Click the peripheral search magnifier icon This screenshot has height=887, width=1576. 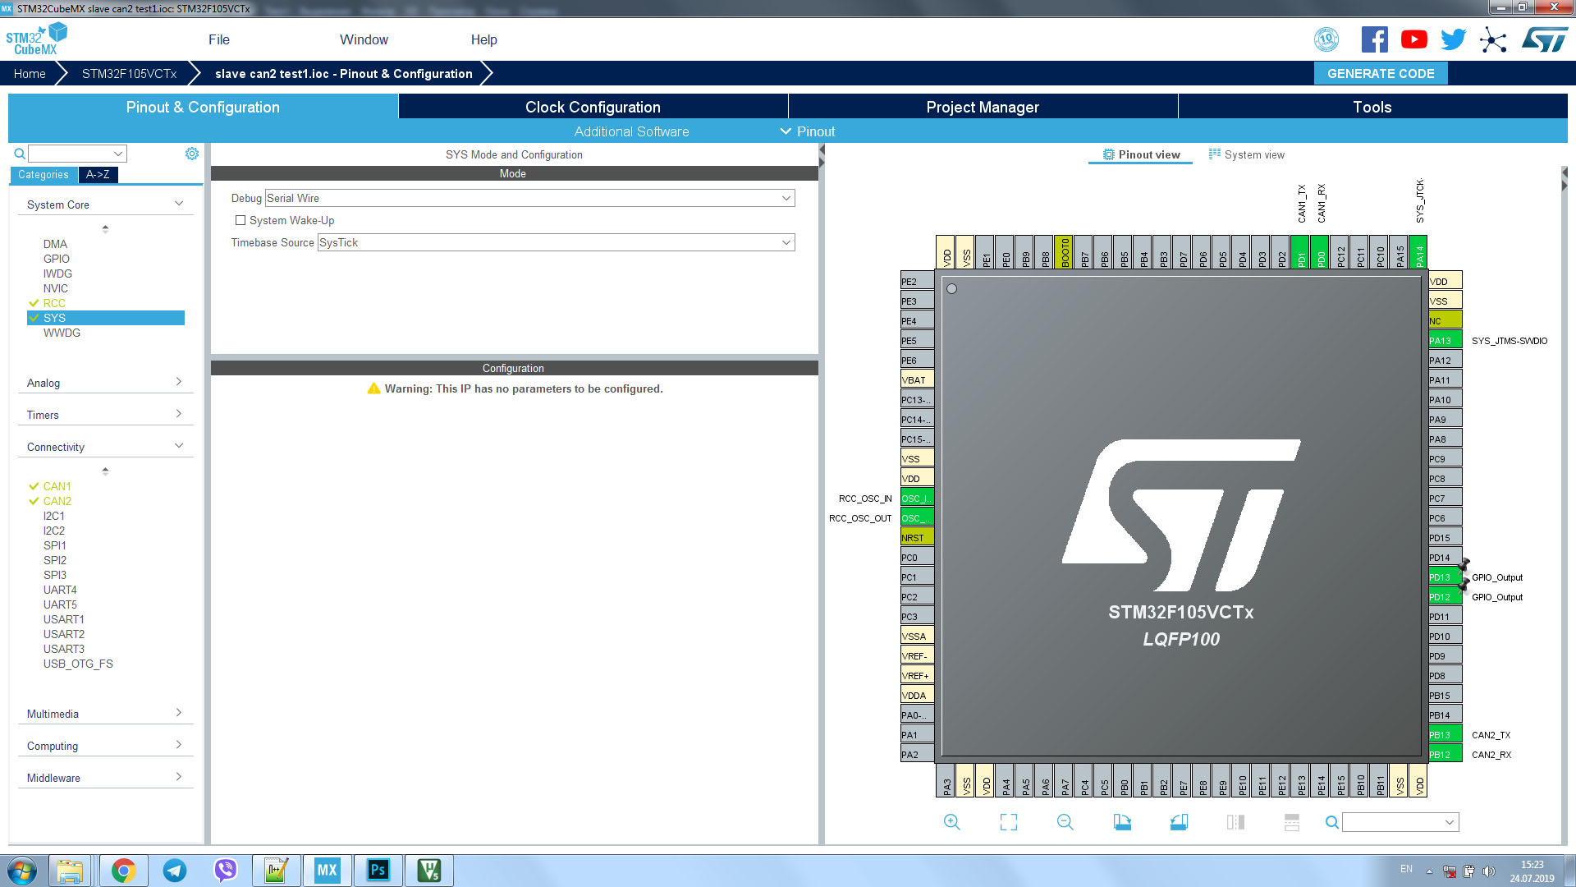[x=20, y=154]
